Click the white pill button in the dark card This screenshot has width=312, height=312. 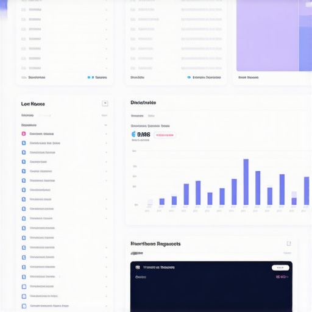pos(280,268)
